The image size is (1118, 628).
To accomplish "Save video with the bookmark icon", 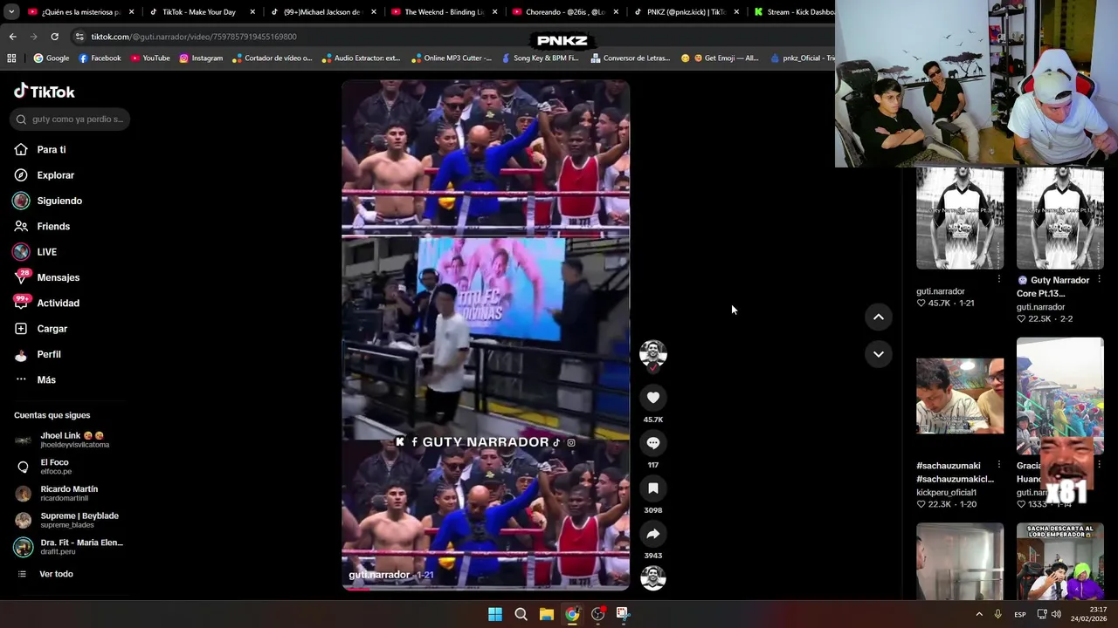I will point(652,488).
